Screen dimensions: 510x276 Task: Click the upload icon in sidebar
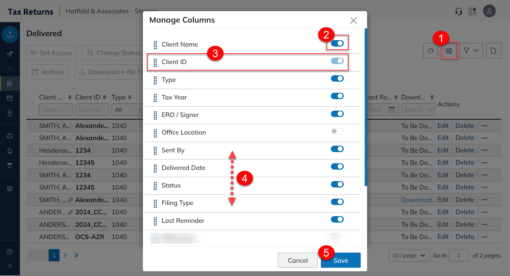(10, 34)
